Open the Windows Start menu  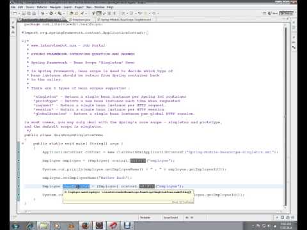16,226
